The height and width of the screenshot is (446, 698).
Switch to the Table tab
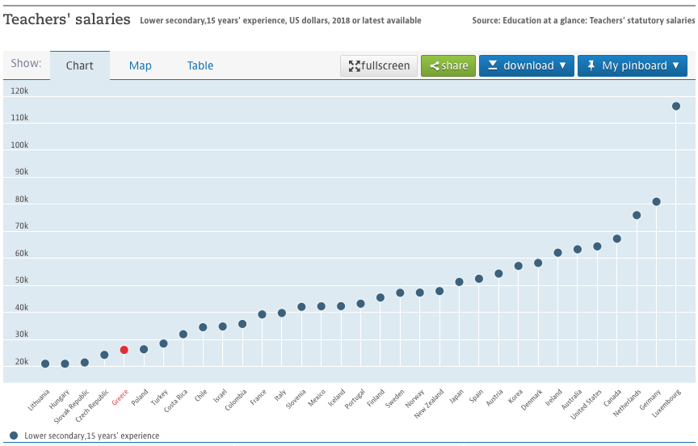pos(200,65)
